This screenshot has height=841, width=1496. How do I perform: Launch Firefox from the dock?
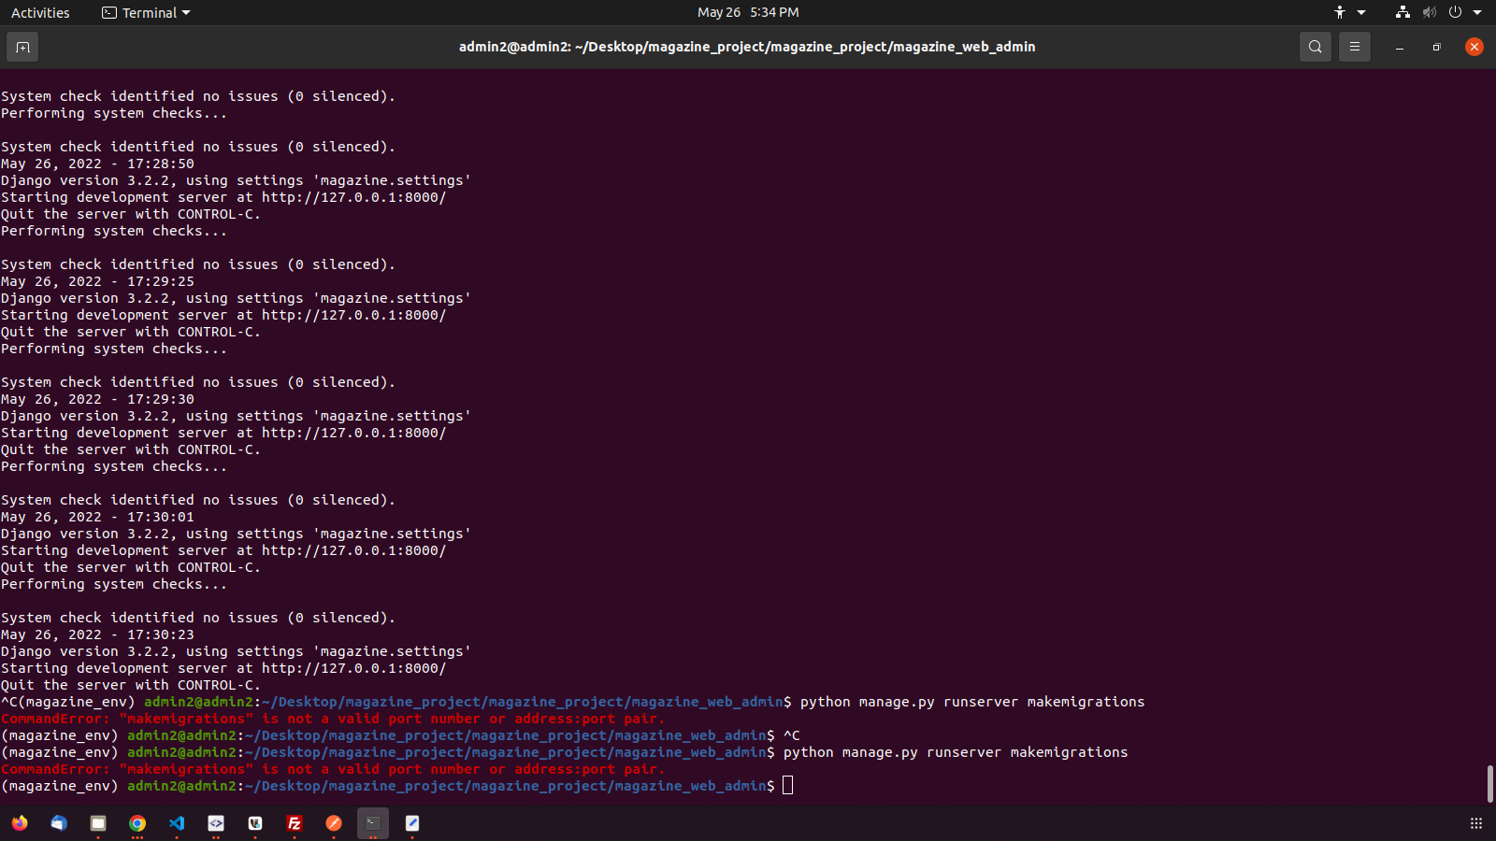[20, 823]
